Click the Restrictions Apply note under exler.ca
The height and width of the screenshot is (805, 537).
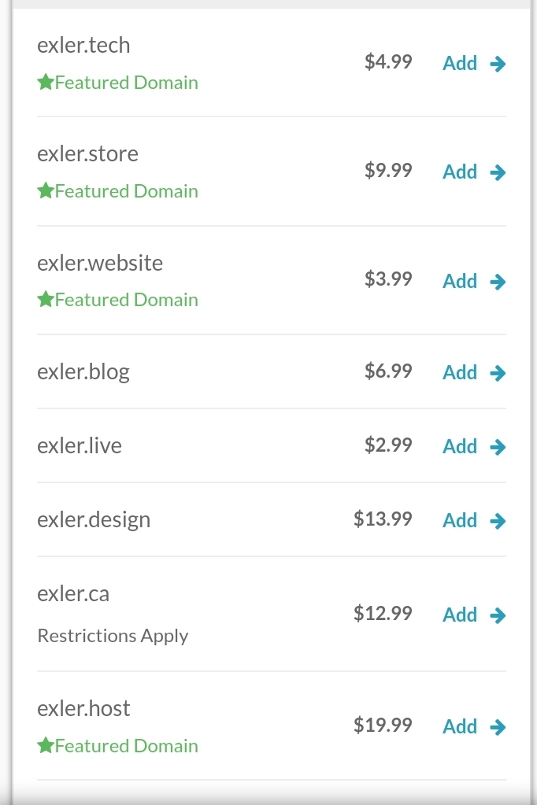pos(113,636)
